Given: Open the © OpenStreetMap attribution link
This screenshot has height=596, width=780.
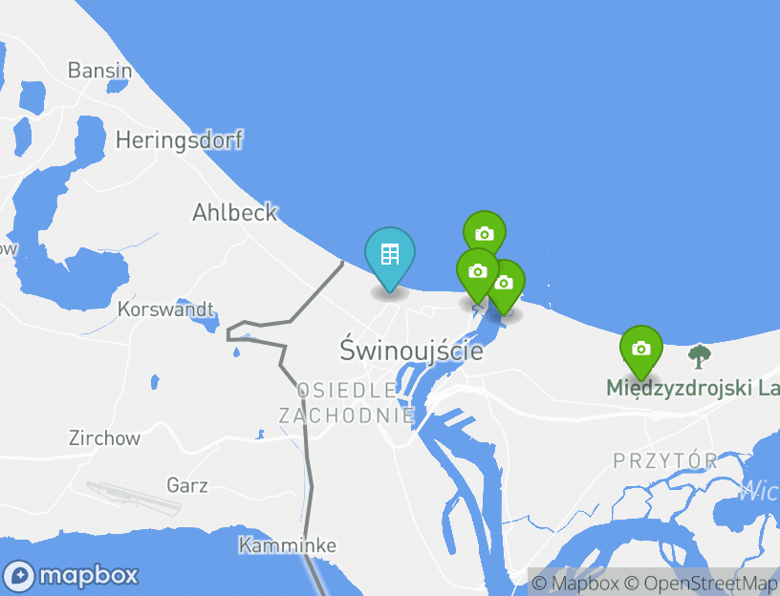Looking at the screenshot, I should 701,583.
